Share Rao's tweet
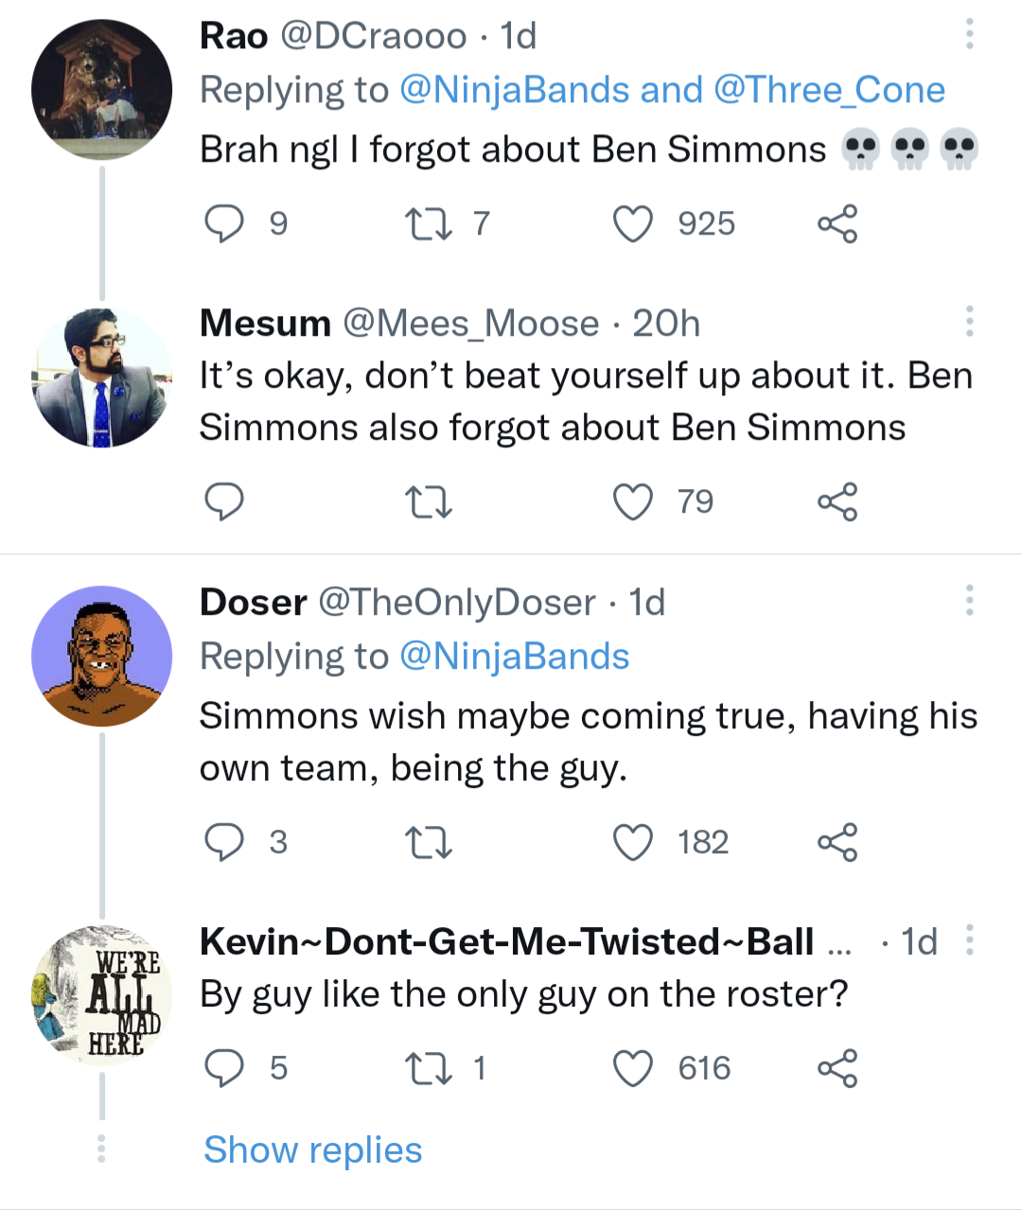 point(837,223)
